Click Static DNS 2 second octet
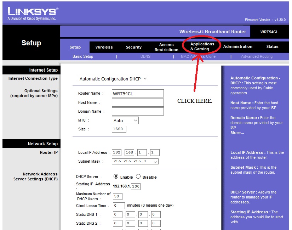The image size is (292, 230). coord(130,223)
